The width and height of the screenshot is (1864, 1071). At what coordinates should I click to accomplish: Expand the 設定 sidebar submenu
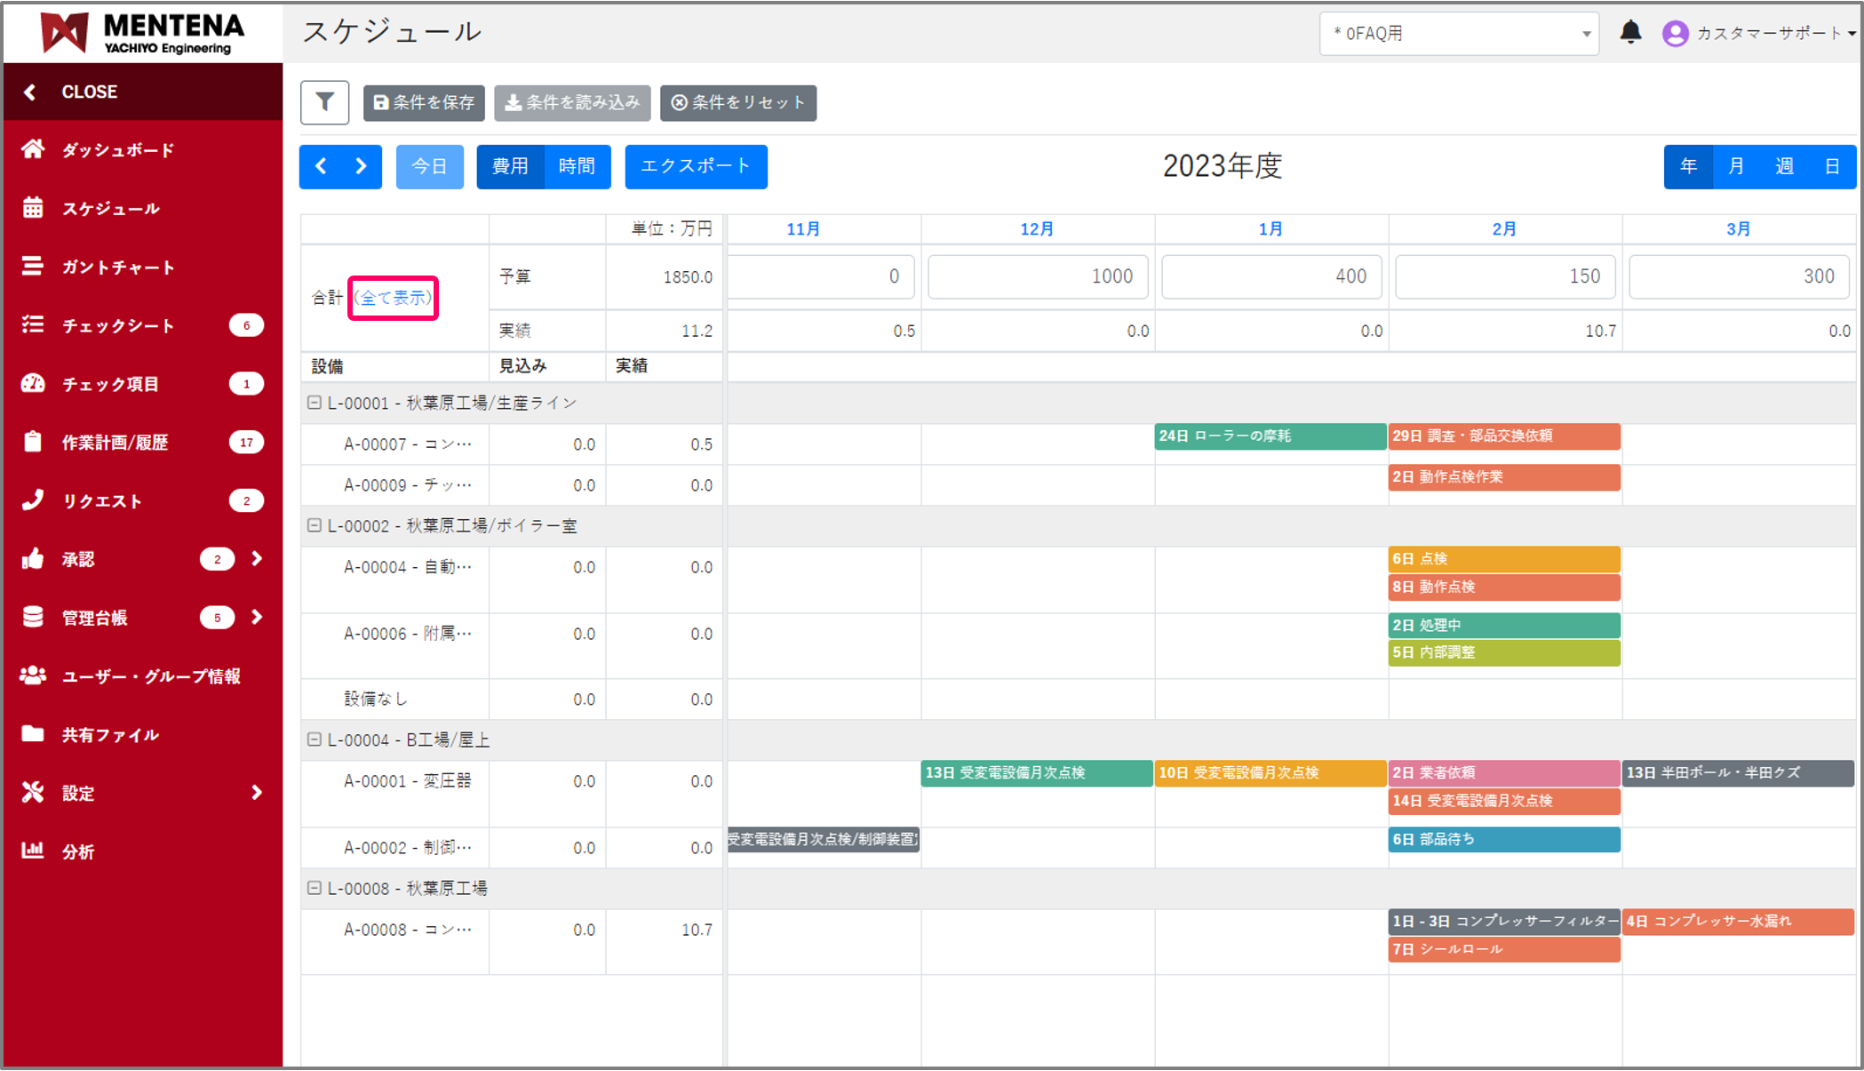coord(257,793)
